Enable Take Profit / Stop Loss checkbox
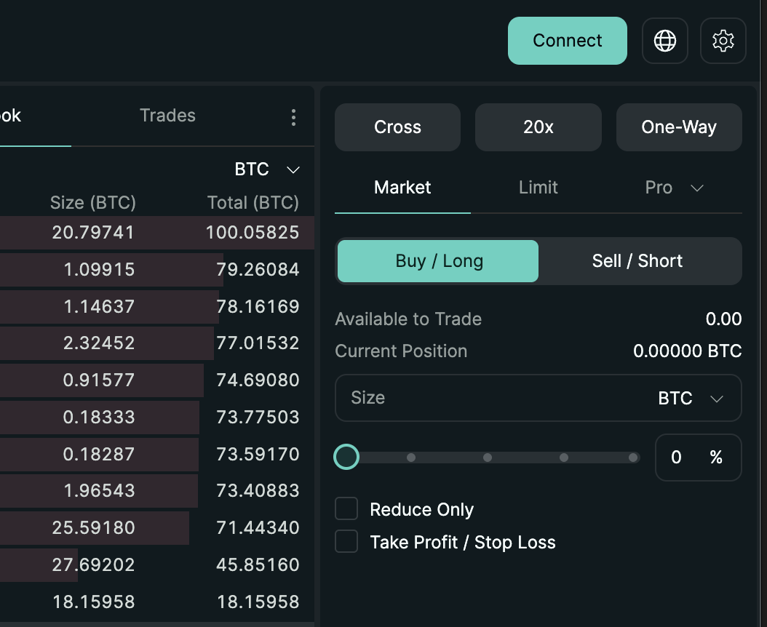Image resolution: width=767 pixels, height=627 pixels. 346,542
